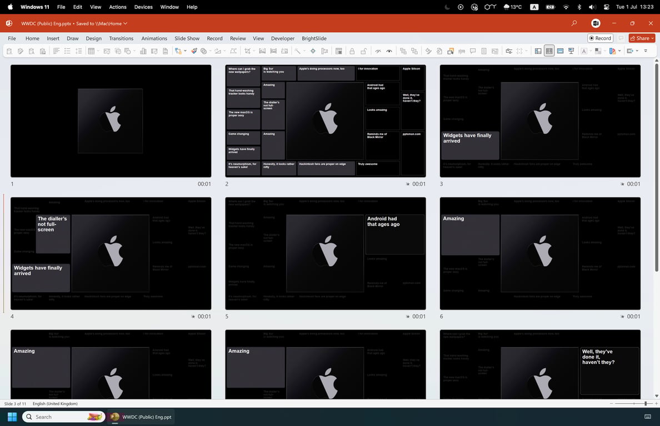Viewport: 660px width, 426px height.
Task: Click the Ungroup objects icon
Action: 414,51
